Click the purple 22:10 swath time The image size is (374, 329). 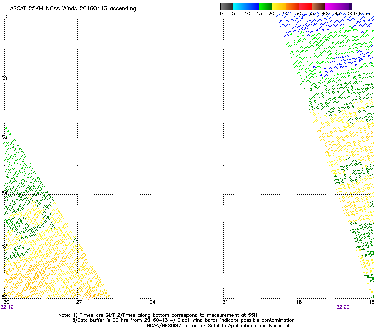click(7, 307)
